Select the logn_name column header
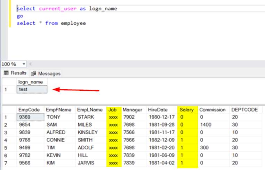Image resolution: width=265 pixels, height=170 pixels. click(32, 82)
